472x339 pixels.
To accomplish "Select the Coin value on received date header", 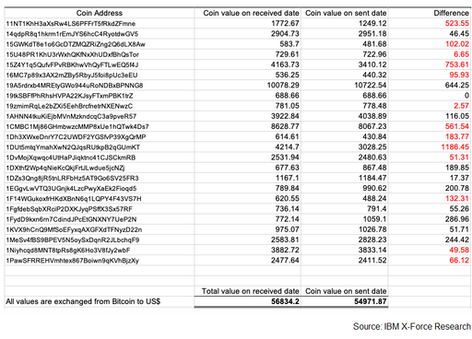I will (x=251, y=13).
